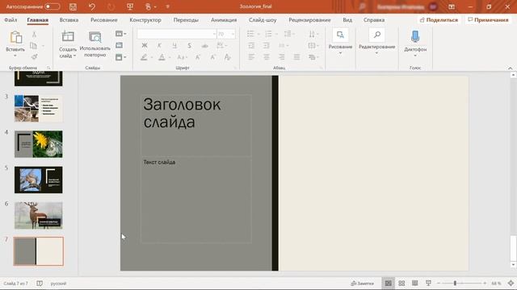Click the decrease indent icon
The image size is (517, 290).
[x=251, y=46]
